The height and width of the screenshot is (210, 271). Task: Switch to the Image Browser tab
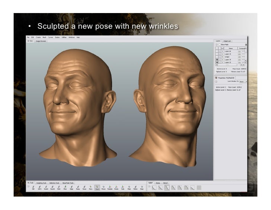(41, 41)
